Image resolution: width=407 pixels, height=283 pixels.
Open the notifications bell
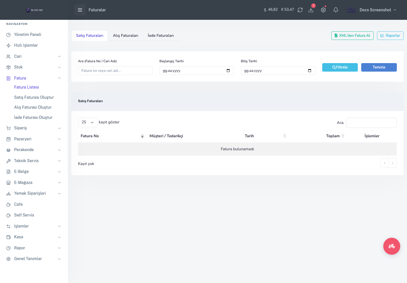(x=336, y=10)
